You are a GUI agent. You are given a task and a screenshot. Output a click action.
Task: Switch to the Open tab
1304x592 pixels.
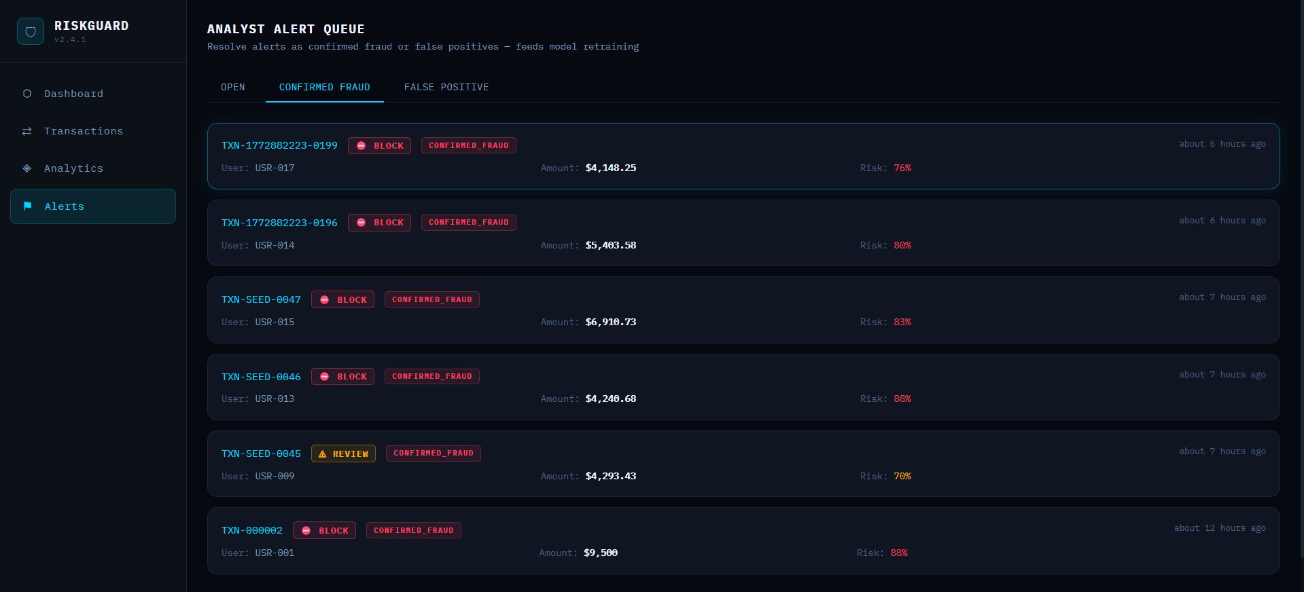(233, 87)
